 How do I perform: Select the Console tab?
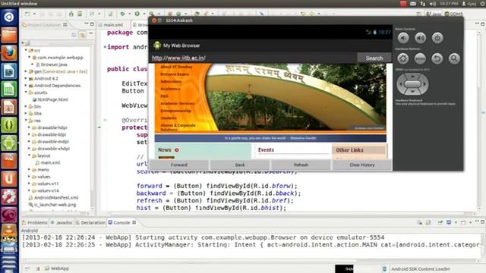tap(121, 222)
